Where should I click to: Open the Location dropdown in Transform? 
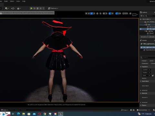[146, 70]
